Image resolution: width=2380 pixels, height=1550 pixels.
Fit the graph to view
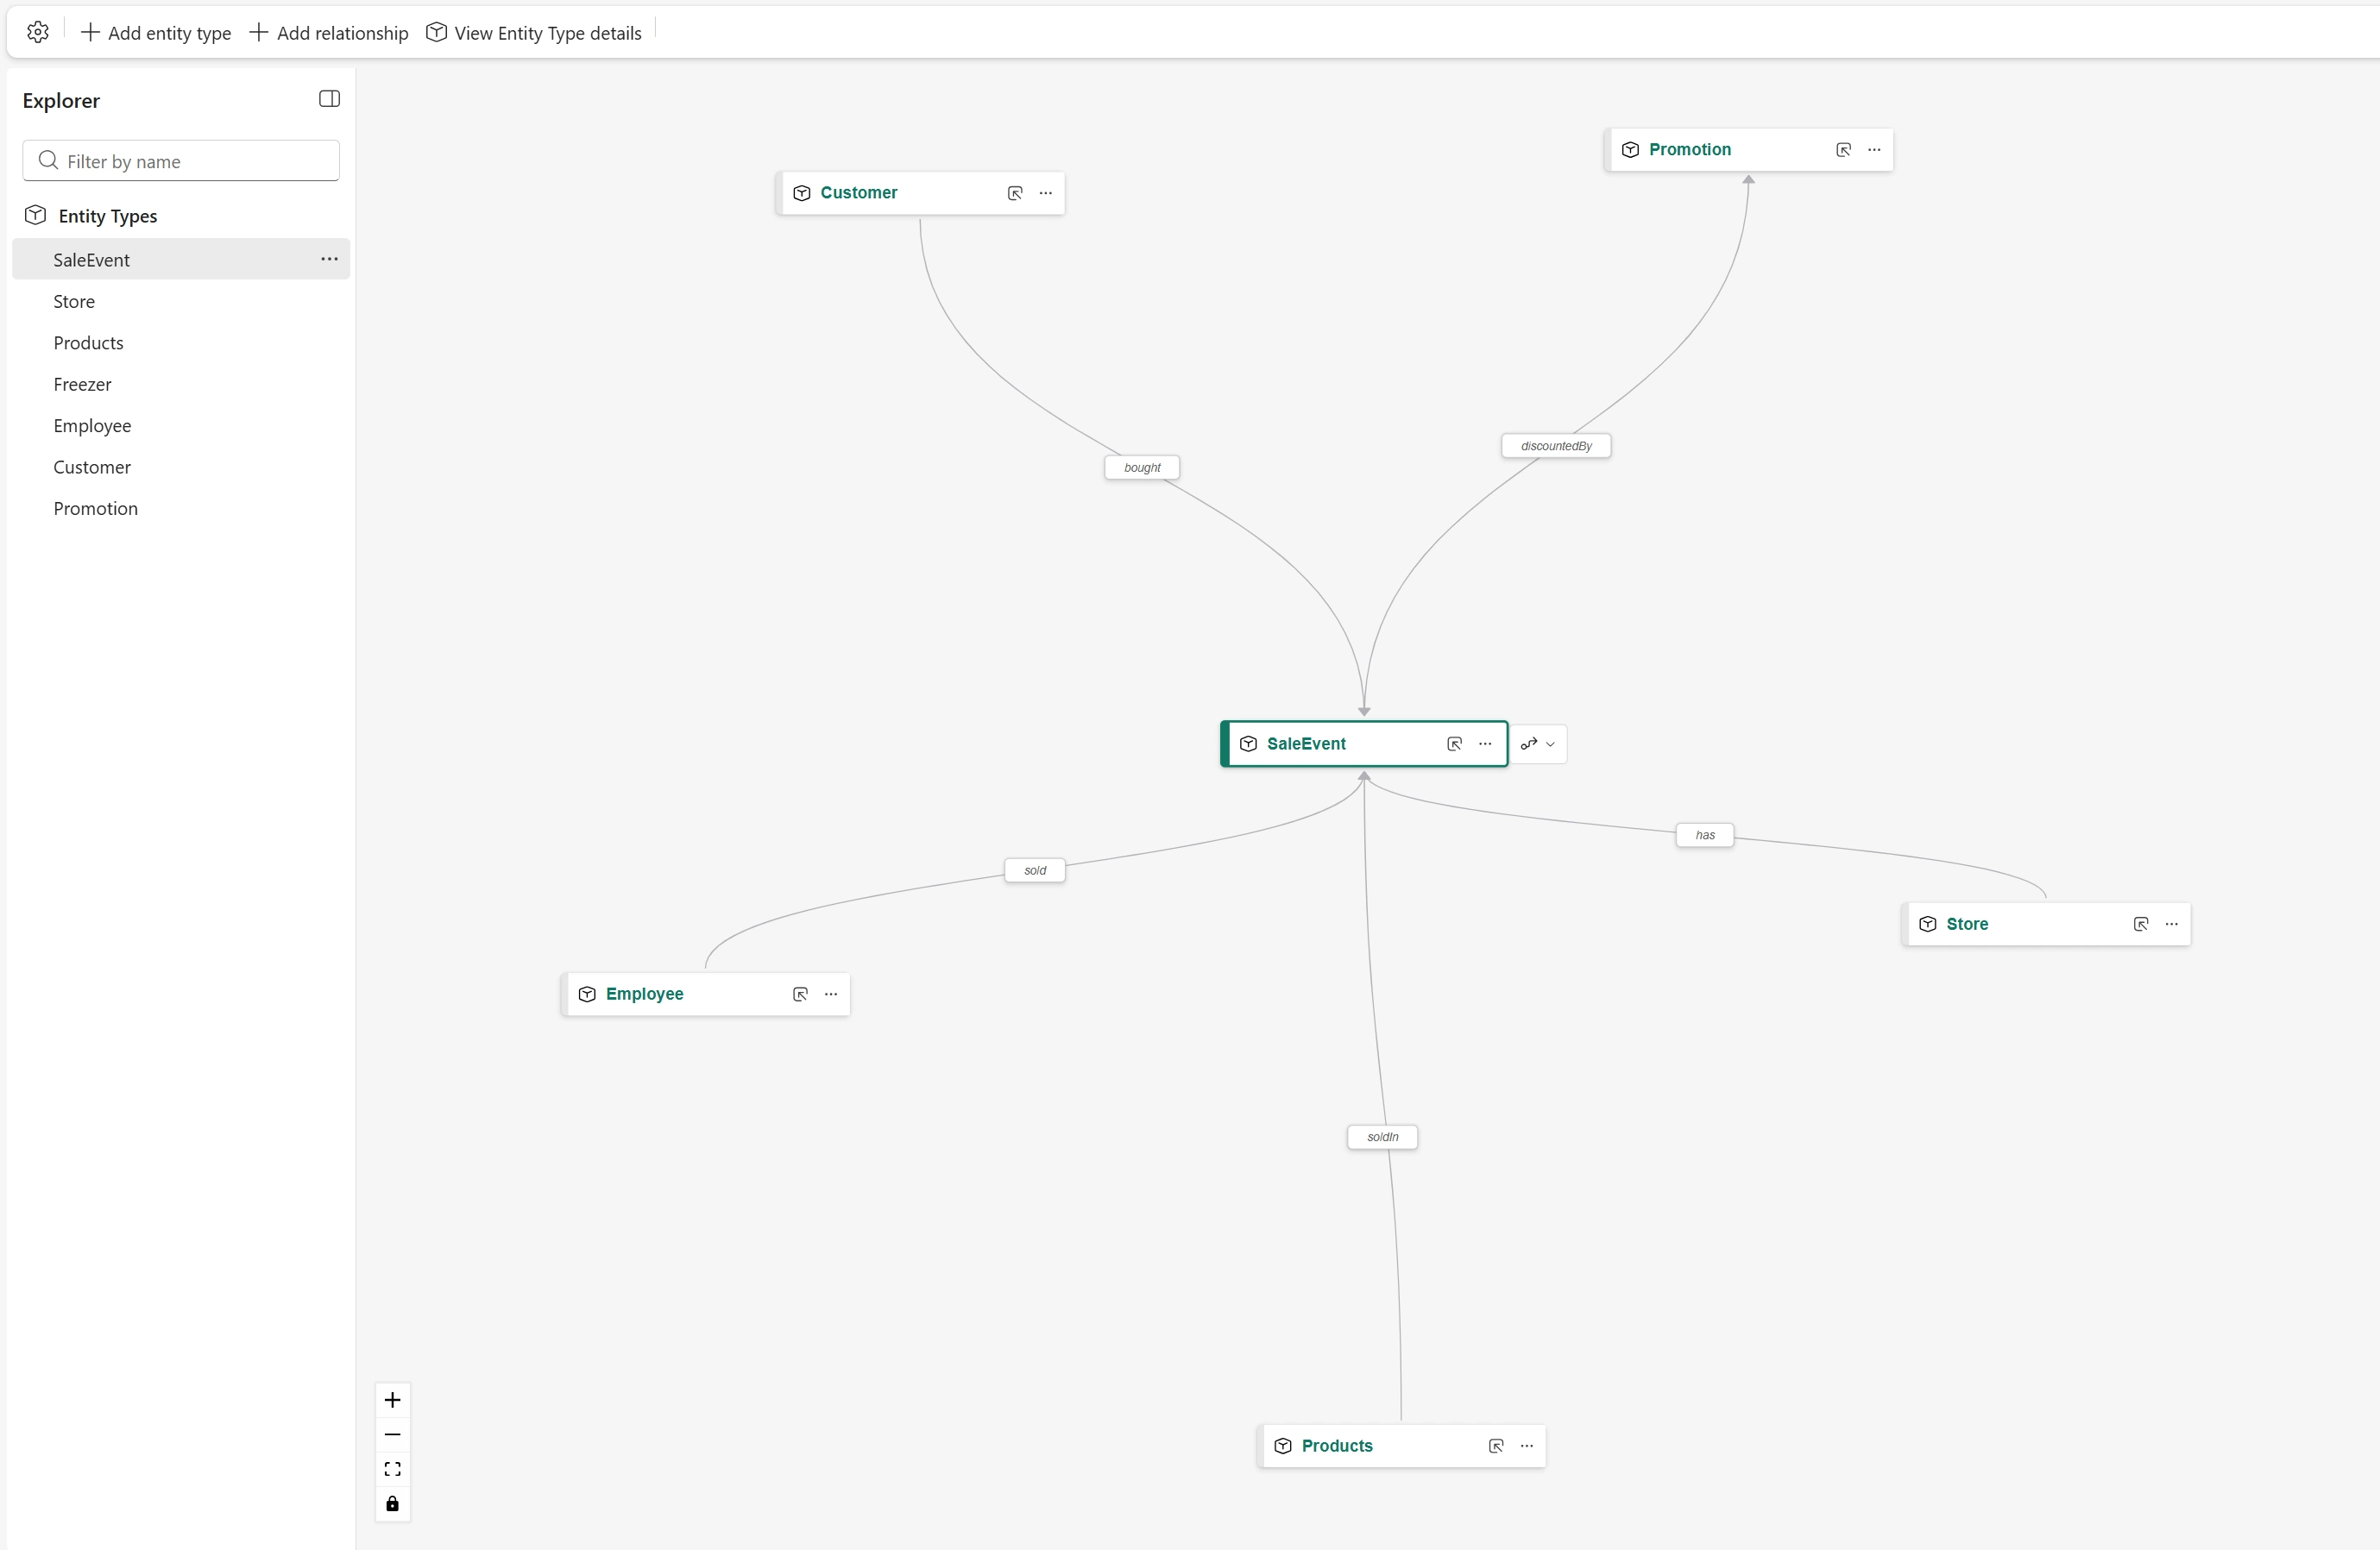click(x=393, y=1469)
